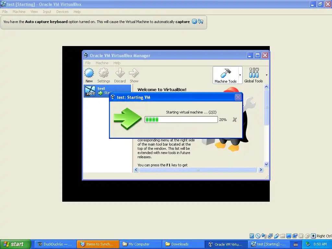The height and width of the screenshot is (249, 332).
Task: Click the right arrow of horizontal scrollbar
Action: tap(261, 170)
